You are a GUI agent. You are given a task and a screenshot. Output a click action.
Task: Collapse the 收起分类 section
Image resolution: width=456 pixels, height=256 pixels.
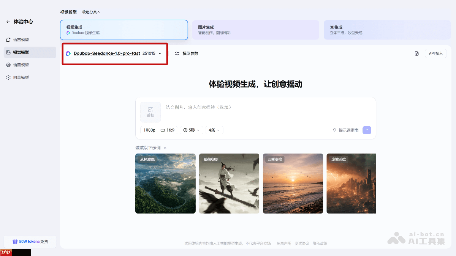[90, 12]
